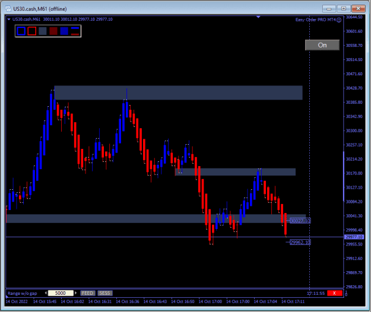The image size is (371, 312).
Task: Click the red X button in bottom bar
Action: (335, 293)
